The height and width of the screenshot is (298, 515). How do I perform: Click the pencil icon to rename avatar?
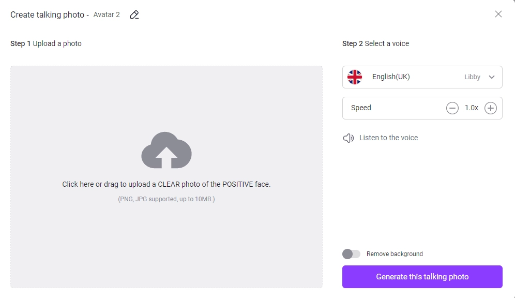[134, 14]
